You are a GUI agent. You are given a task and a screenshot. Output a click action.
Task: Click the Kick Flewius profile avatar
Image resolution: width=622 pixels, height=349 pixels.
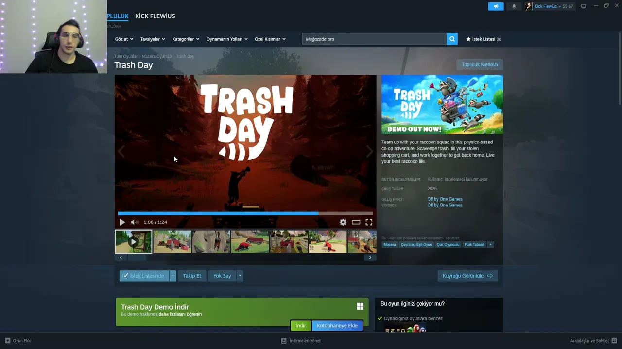529,6
